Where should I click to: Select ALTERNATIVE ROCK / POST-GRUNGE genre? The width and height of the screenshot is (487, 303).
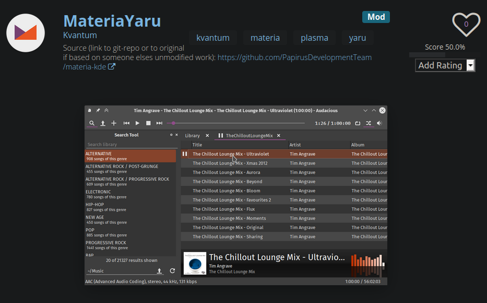coord(130,169)
